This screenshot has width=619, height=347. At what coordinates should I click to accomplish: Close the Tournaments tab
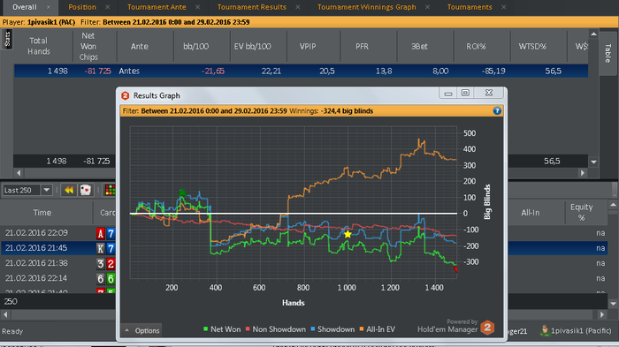[503, 7]
